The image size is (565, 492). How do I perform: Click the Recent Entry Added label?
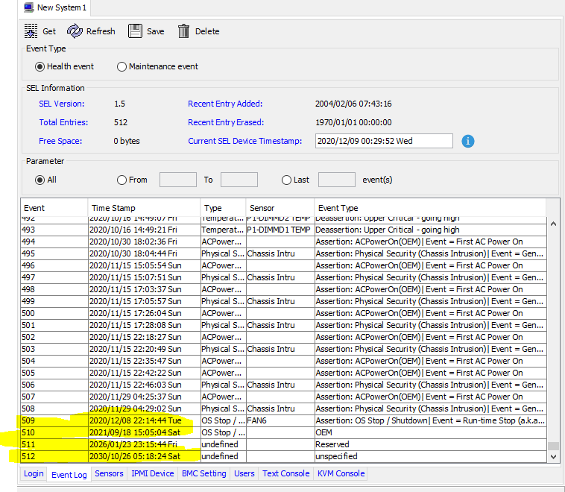click(x=225, y=104)
